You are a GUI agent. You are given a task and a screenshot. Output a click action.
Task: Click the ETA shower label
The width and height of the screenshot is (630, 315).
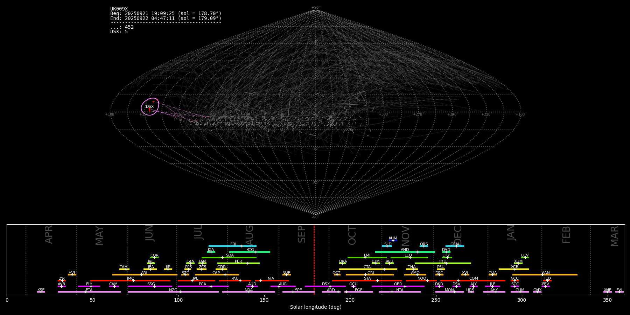(x=89, y=290)
